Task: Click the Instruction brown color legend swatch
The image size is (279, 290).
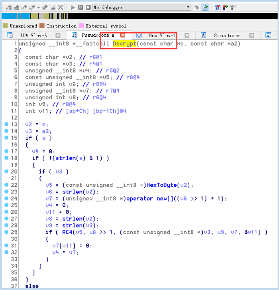Action: coord(42,26)
